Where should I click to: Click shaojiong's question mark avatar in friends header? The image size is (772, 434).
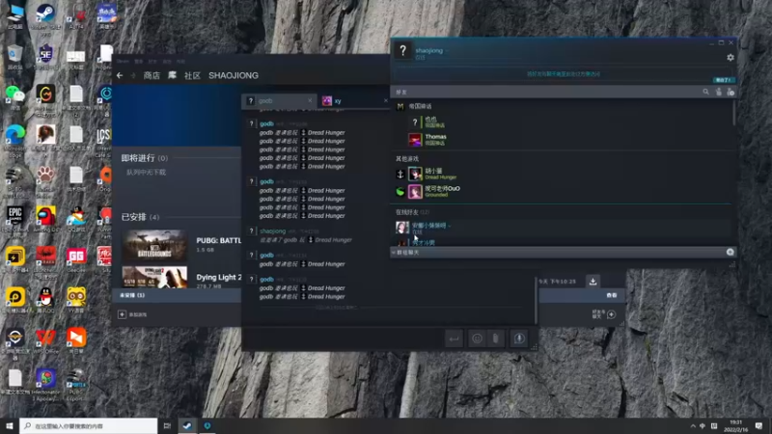[402, 50]
